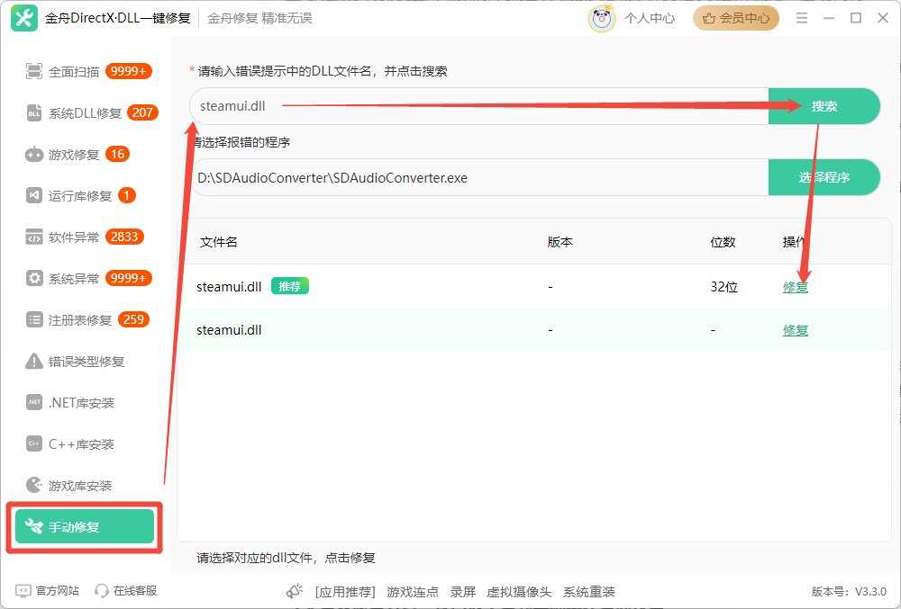This screenshot has width=901, height=609.
Task: Open 在线客服 support link
Action: coord(135,591)
